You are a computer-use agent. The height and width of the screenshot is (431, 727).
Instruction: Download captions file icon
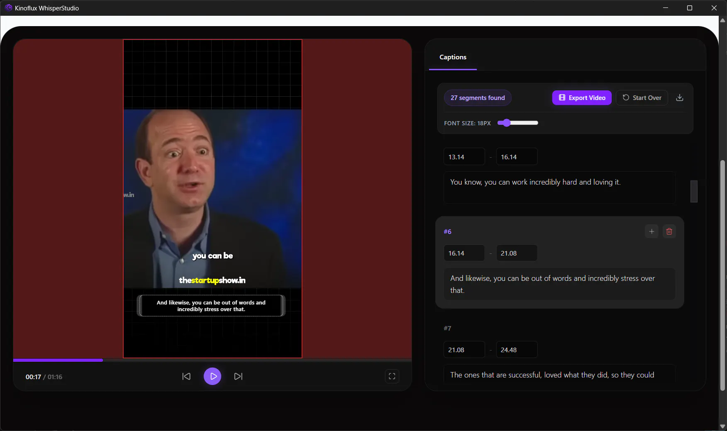680,97
